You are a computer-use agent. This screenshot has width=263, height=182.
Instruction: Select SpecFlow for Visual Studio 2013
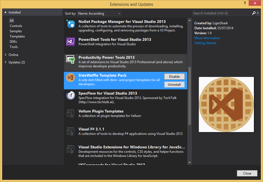(126, 98)
